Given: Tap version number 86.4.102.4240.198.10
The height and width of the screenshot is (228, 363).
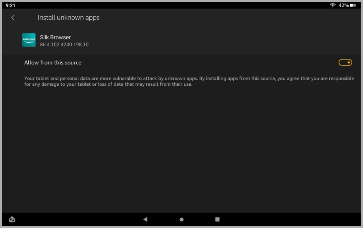Looking at the screenshot, I should coord(64,44).
